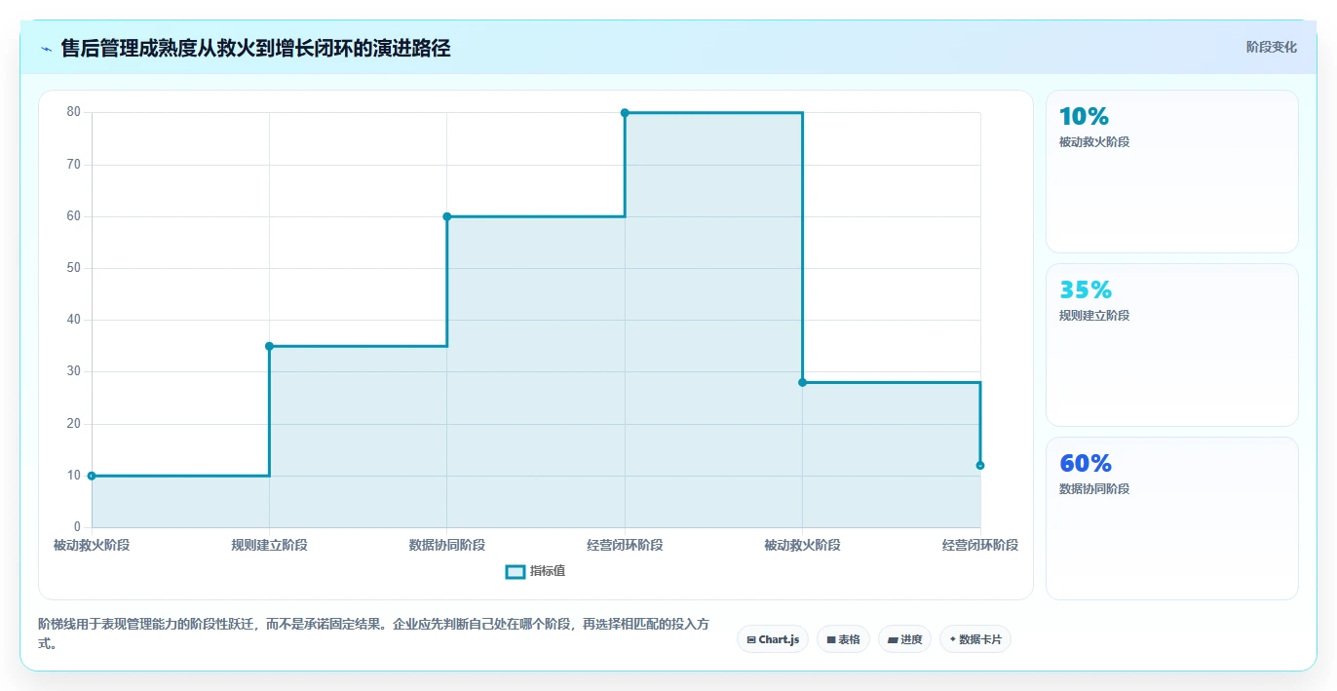
Task: Select the data point at value 10
Action: [x=92, y=476]
